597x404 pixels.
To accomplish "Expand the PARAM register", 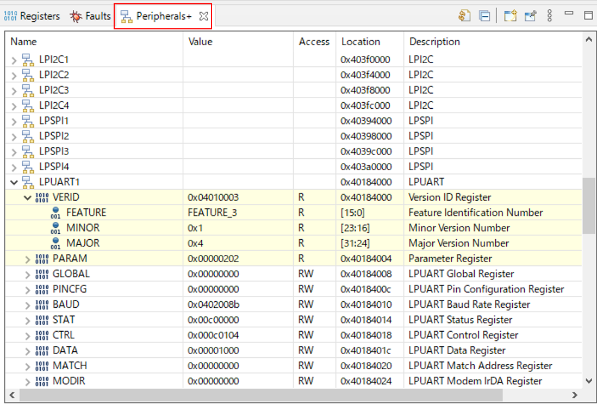I will pos(27,259).
